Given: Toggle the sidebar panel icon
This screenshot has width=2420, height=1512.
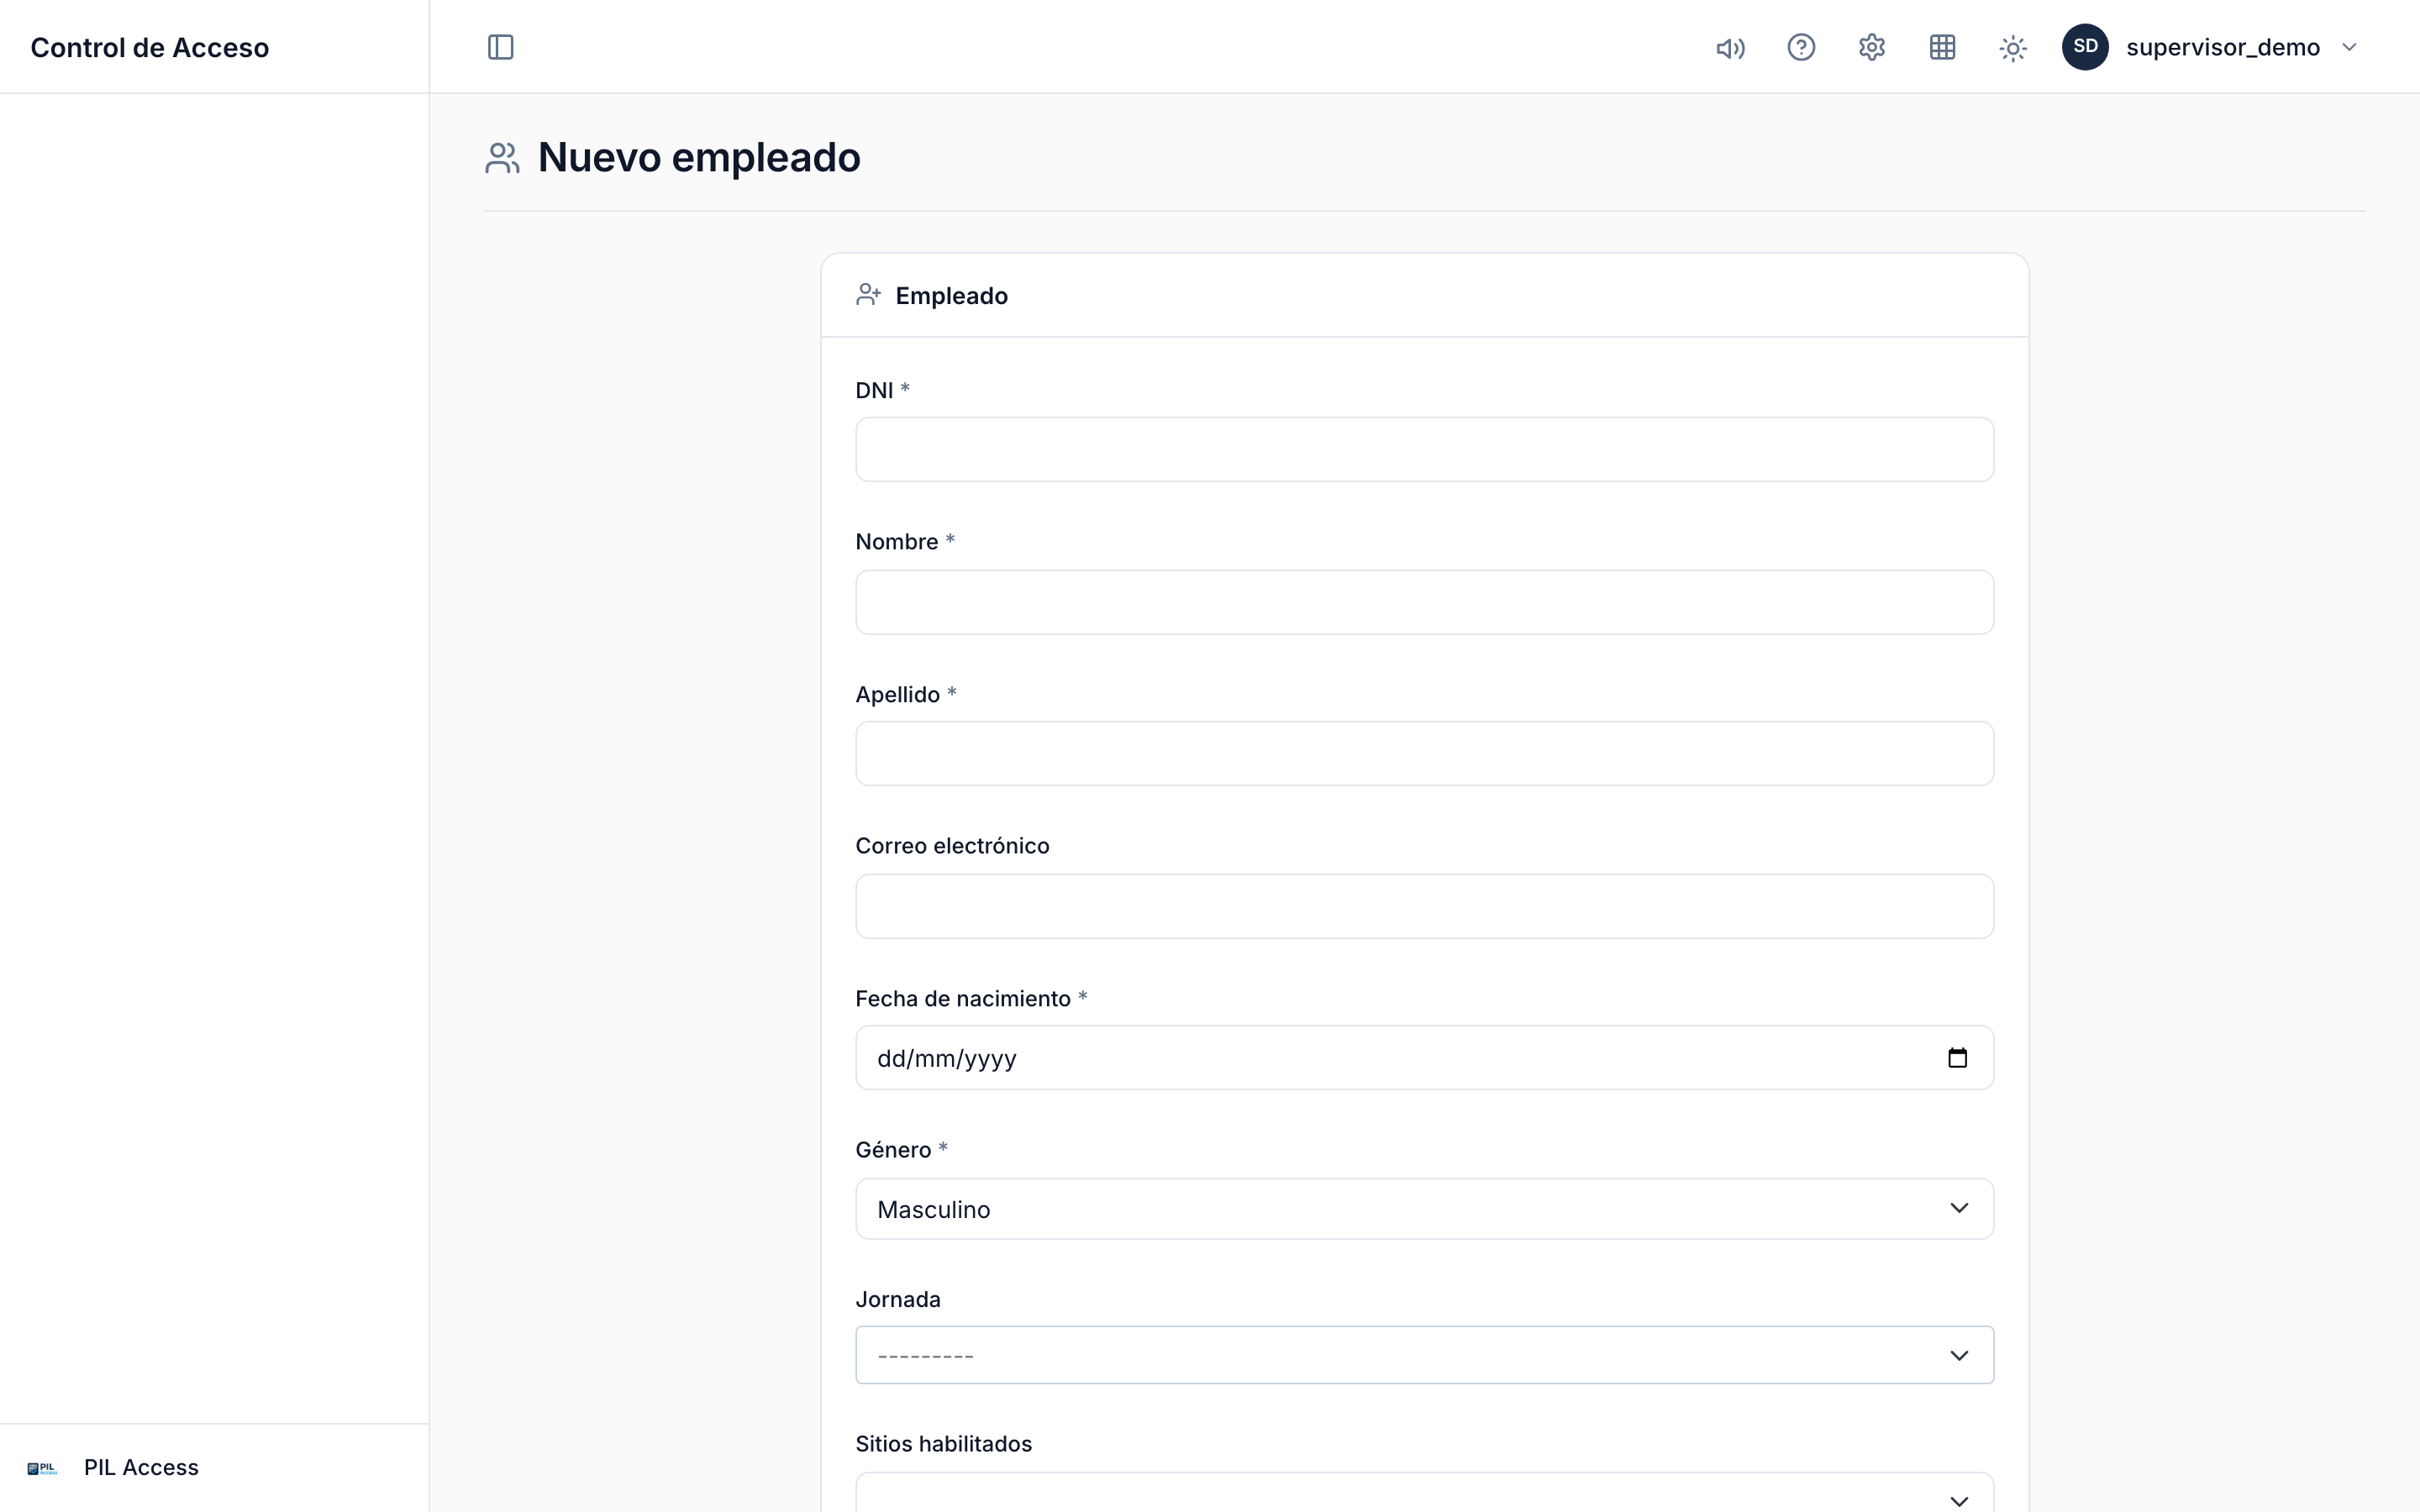Looking at the screenshot, I should coord(500,47).
